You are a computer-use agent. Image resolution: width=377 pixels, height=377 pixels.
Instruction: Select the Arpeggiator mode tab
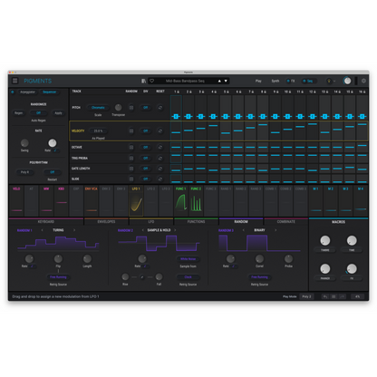[x=27, y=92]
